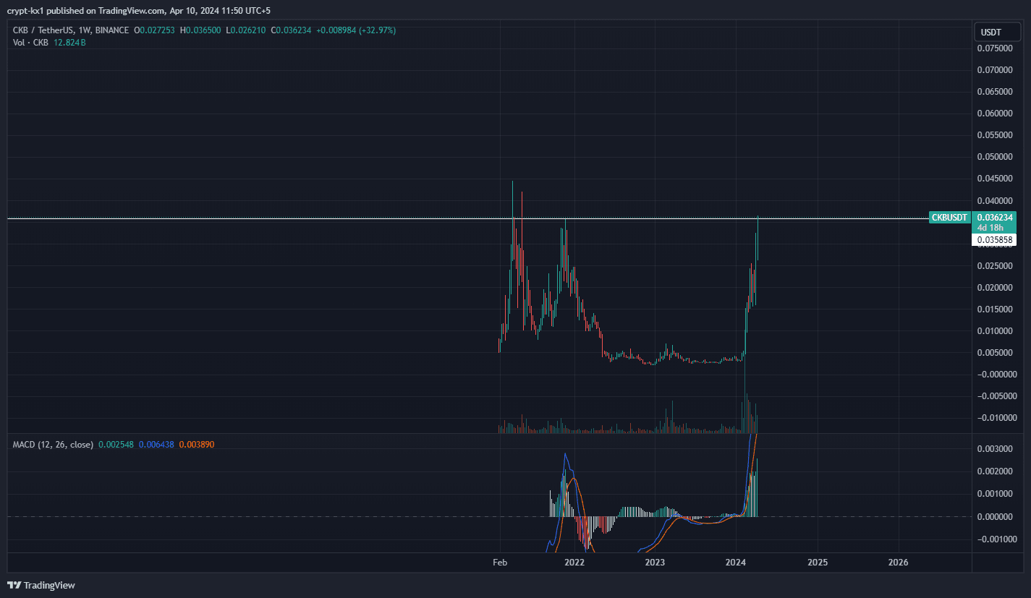
Task: Click the 0.070000 price axis label
Action: tap(994, 70)
